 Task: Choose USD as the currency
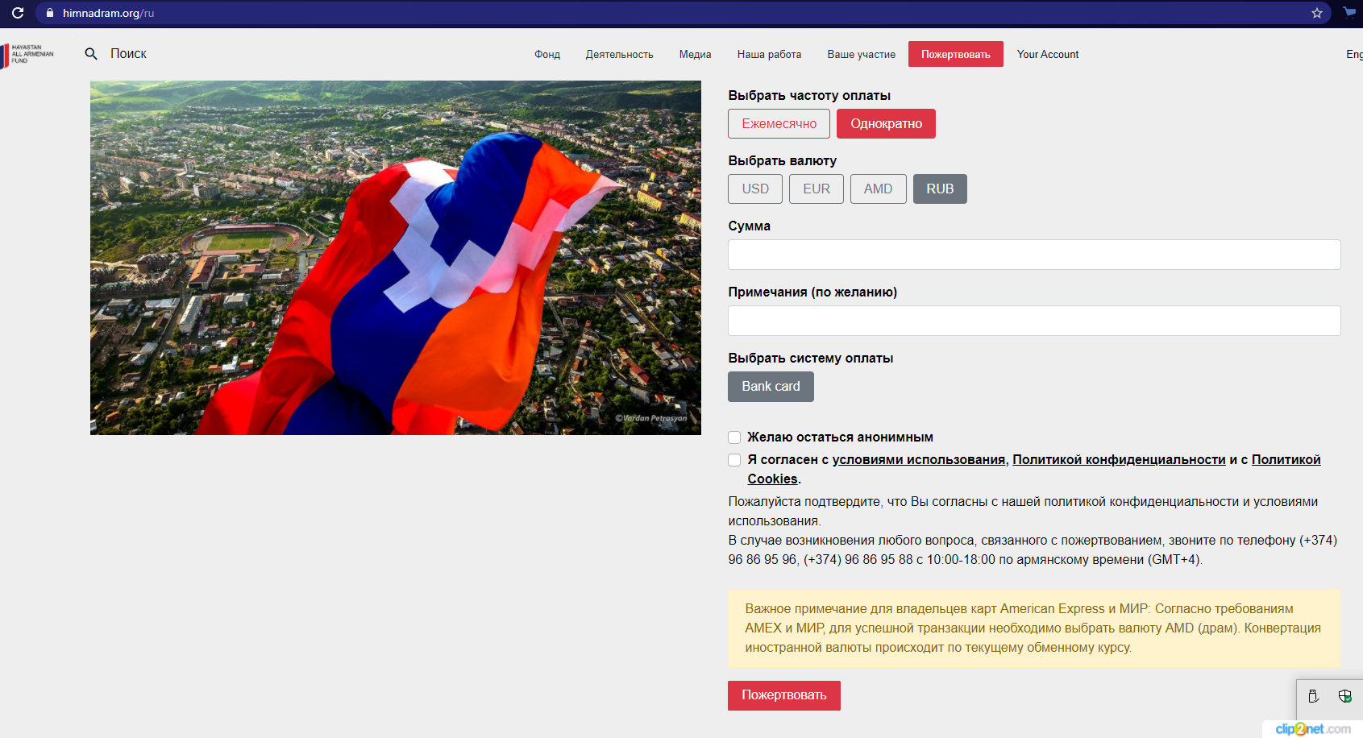[755, 189]
